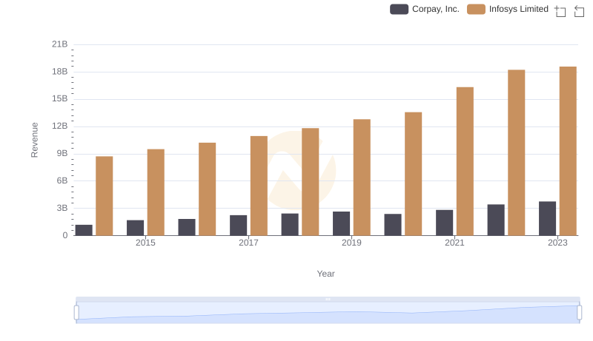
Task: Click the 2023 x-axis label
Action: 557,243
